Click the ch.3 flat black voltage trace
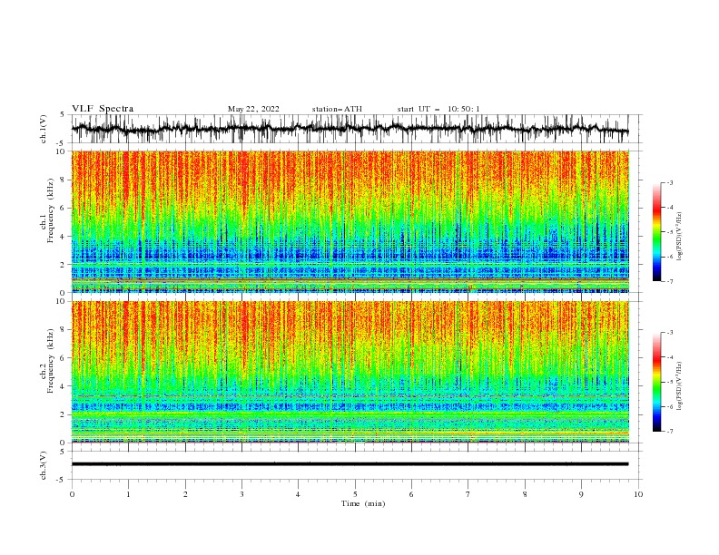The image size is (719, 555). coord(350,464)
